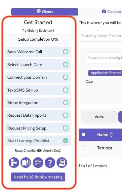This screenshot has width=122, height=193.
Task: Click the three-dot menu beside Active
Action: [x=115, y=113]
